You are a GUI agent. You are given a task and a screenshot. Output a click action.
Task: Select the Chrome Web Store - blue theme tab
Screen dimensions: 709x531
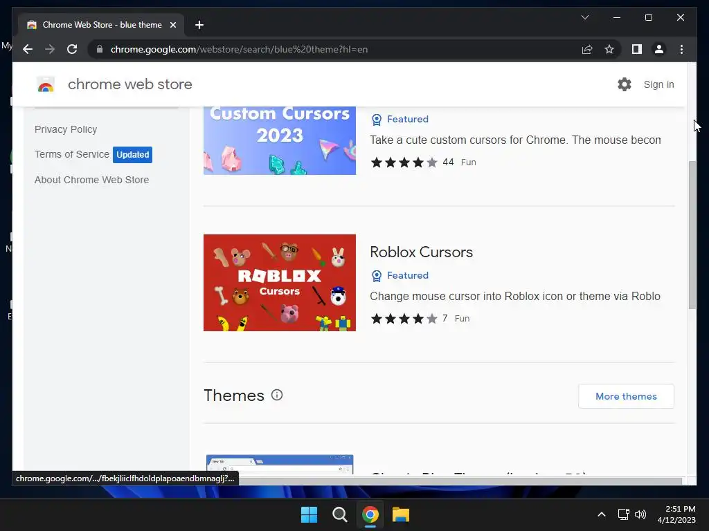pos(101,25)
